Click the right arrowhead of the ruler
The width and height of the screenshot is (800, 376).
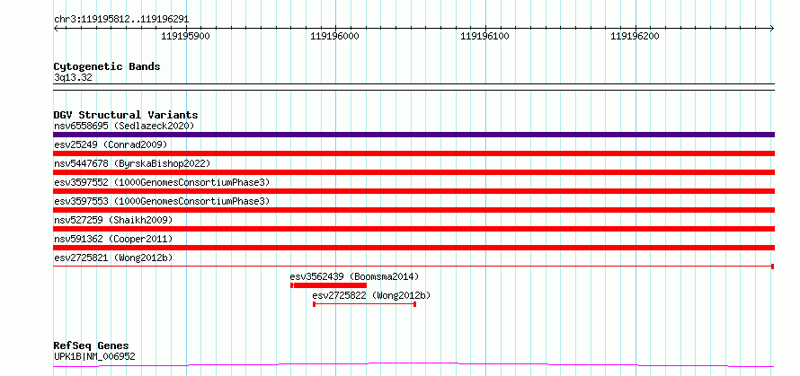(x=771, y=29)
